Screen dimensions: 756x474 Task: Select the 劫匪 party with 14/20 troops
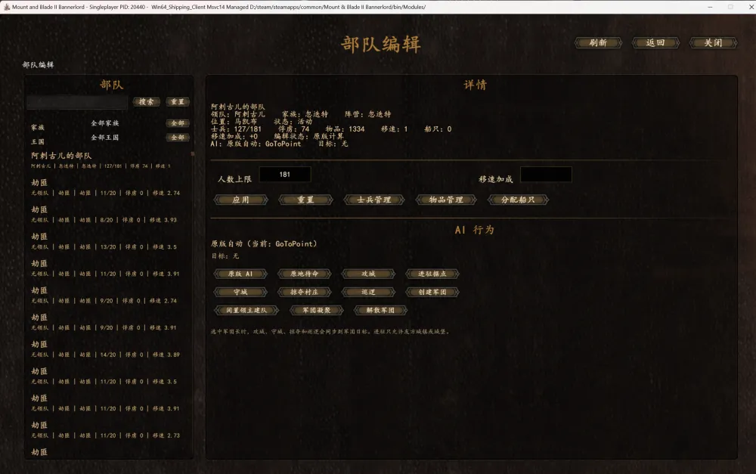pyautogui.click(x=108, y=349)
